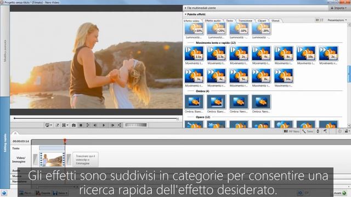351x197 pixels.
Task: Open the Modifica avanzata side tab
Action: [5, 51]
